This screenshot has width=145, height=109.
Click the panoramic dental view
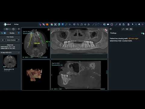(79, 43)
